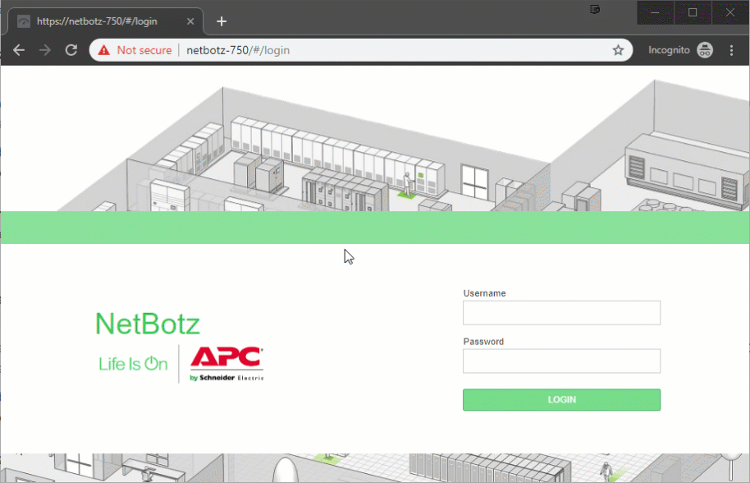Viewport: 750px width, 483px height.
Task: Minimize the browser window
Action: tap(656, 12)
